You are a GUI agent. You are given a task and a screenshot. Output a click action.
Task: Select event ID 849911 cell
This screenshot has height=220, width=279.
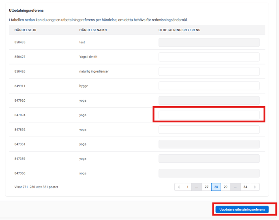20,86
